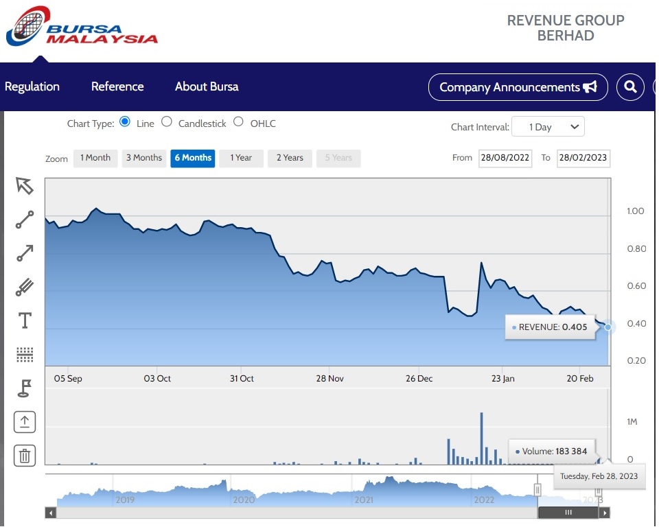This screenshot has width=659, height=527.
Task: Click REVENUE GROUP BERHAD title
Action: point(566,27)
